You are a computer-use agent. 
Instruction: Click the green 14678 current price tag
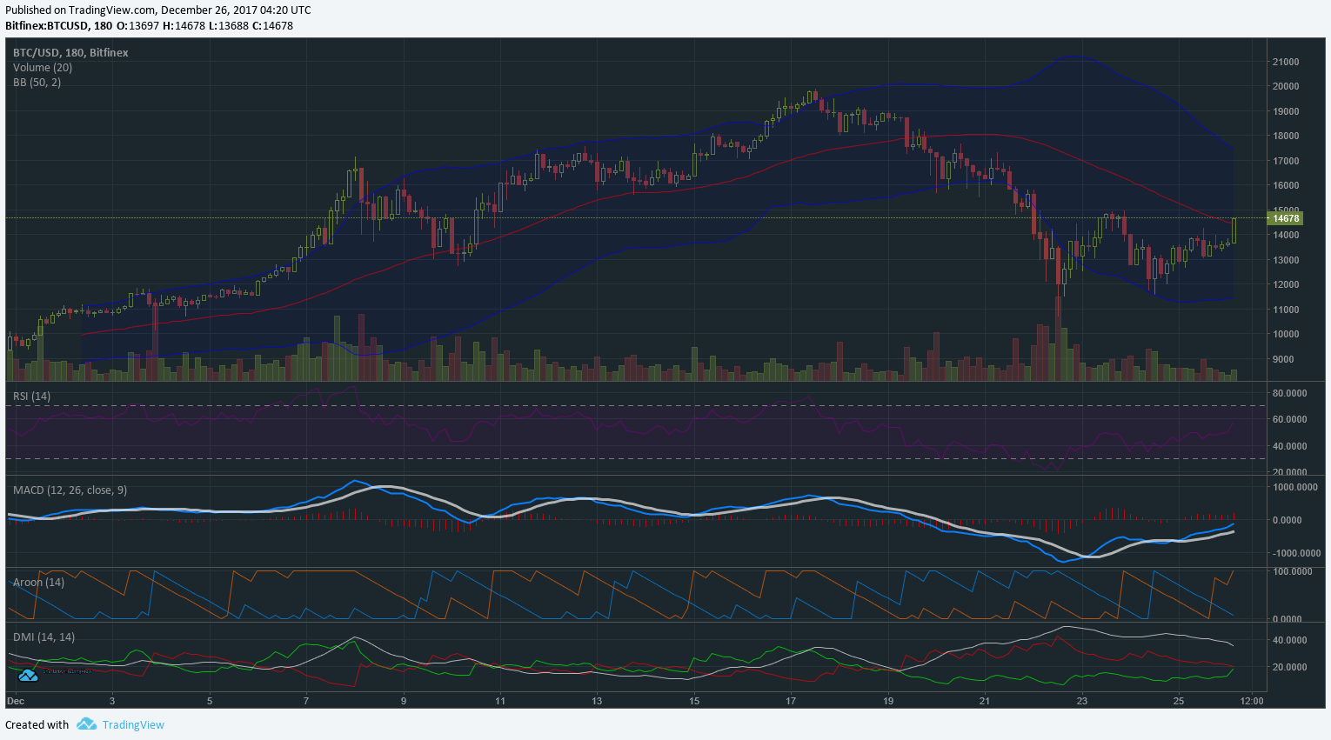(1286, 219)
